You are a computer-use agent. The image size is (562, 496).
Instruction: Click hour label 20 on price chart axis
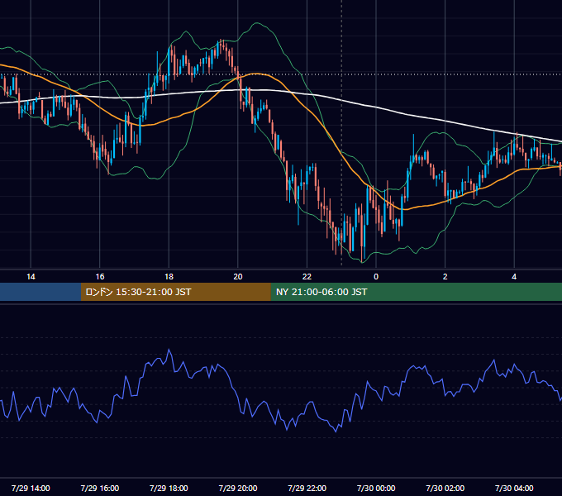point(238,277)
